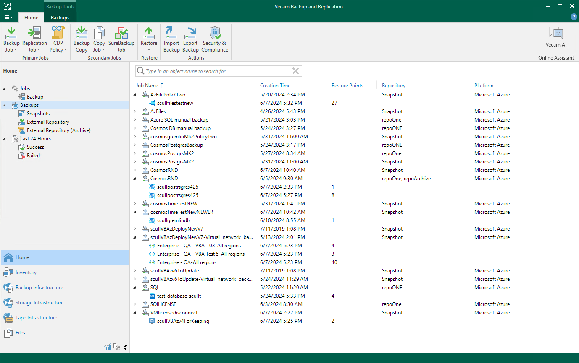The image size is (579, 363).
Task: Collapse the Last 24 Hours tree node
Action: (5, 139)
